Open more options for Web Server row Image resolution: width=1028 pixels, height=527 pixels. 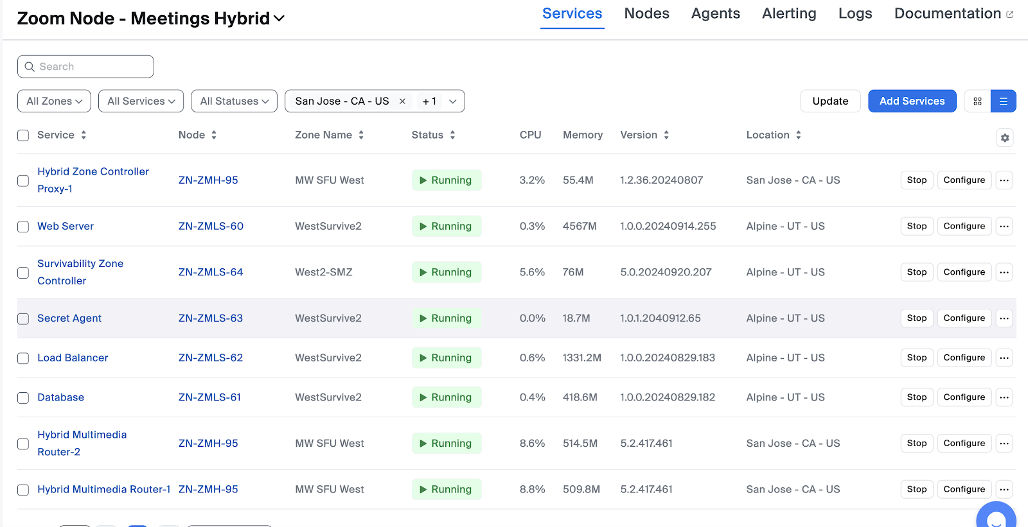click(x=1004, y=226)
